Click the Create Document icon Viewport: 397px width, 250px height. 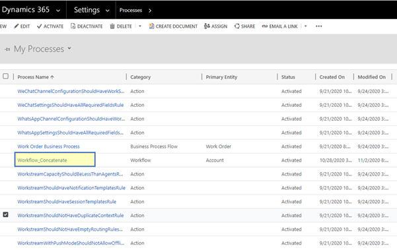[151, 26]
